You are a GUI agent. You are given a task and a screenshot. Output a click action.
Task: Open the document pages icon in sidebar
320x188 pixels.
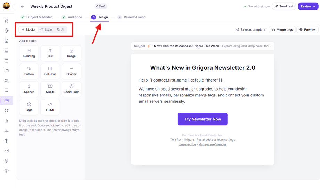pyautogui.click(x=7, y=41)
